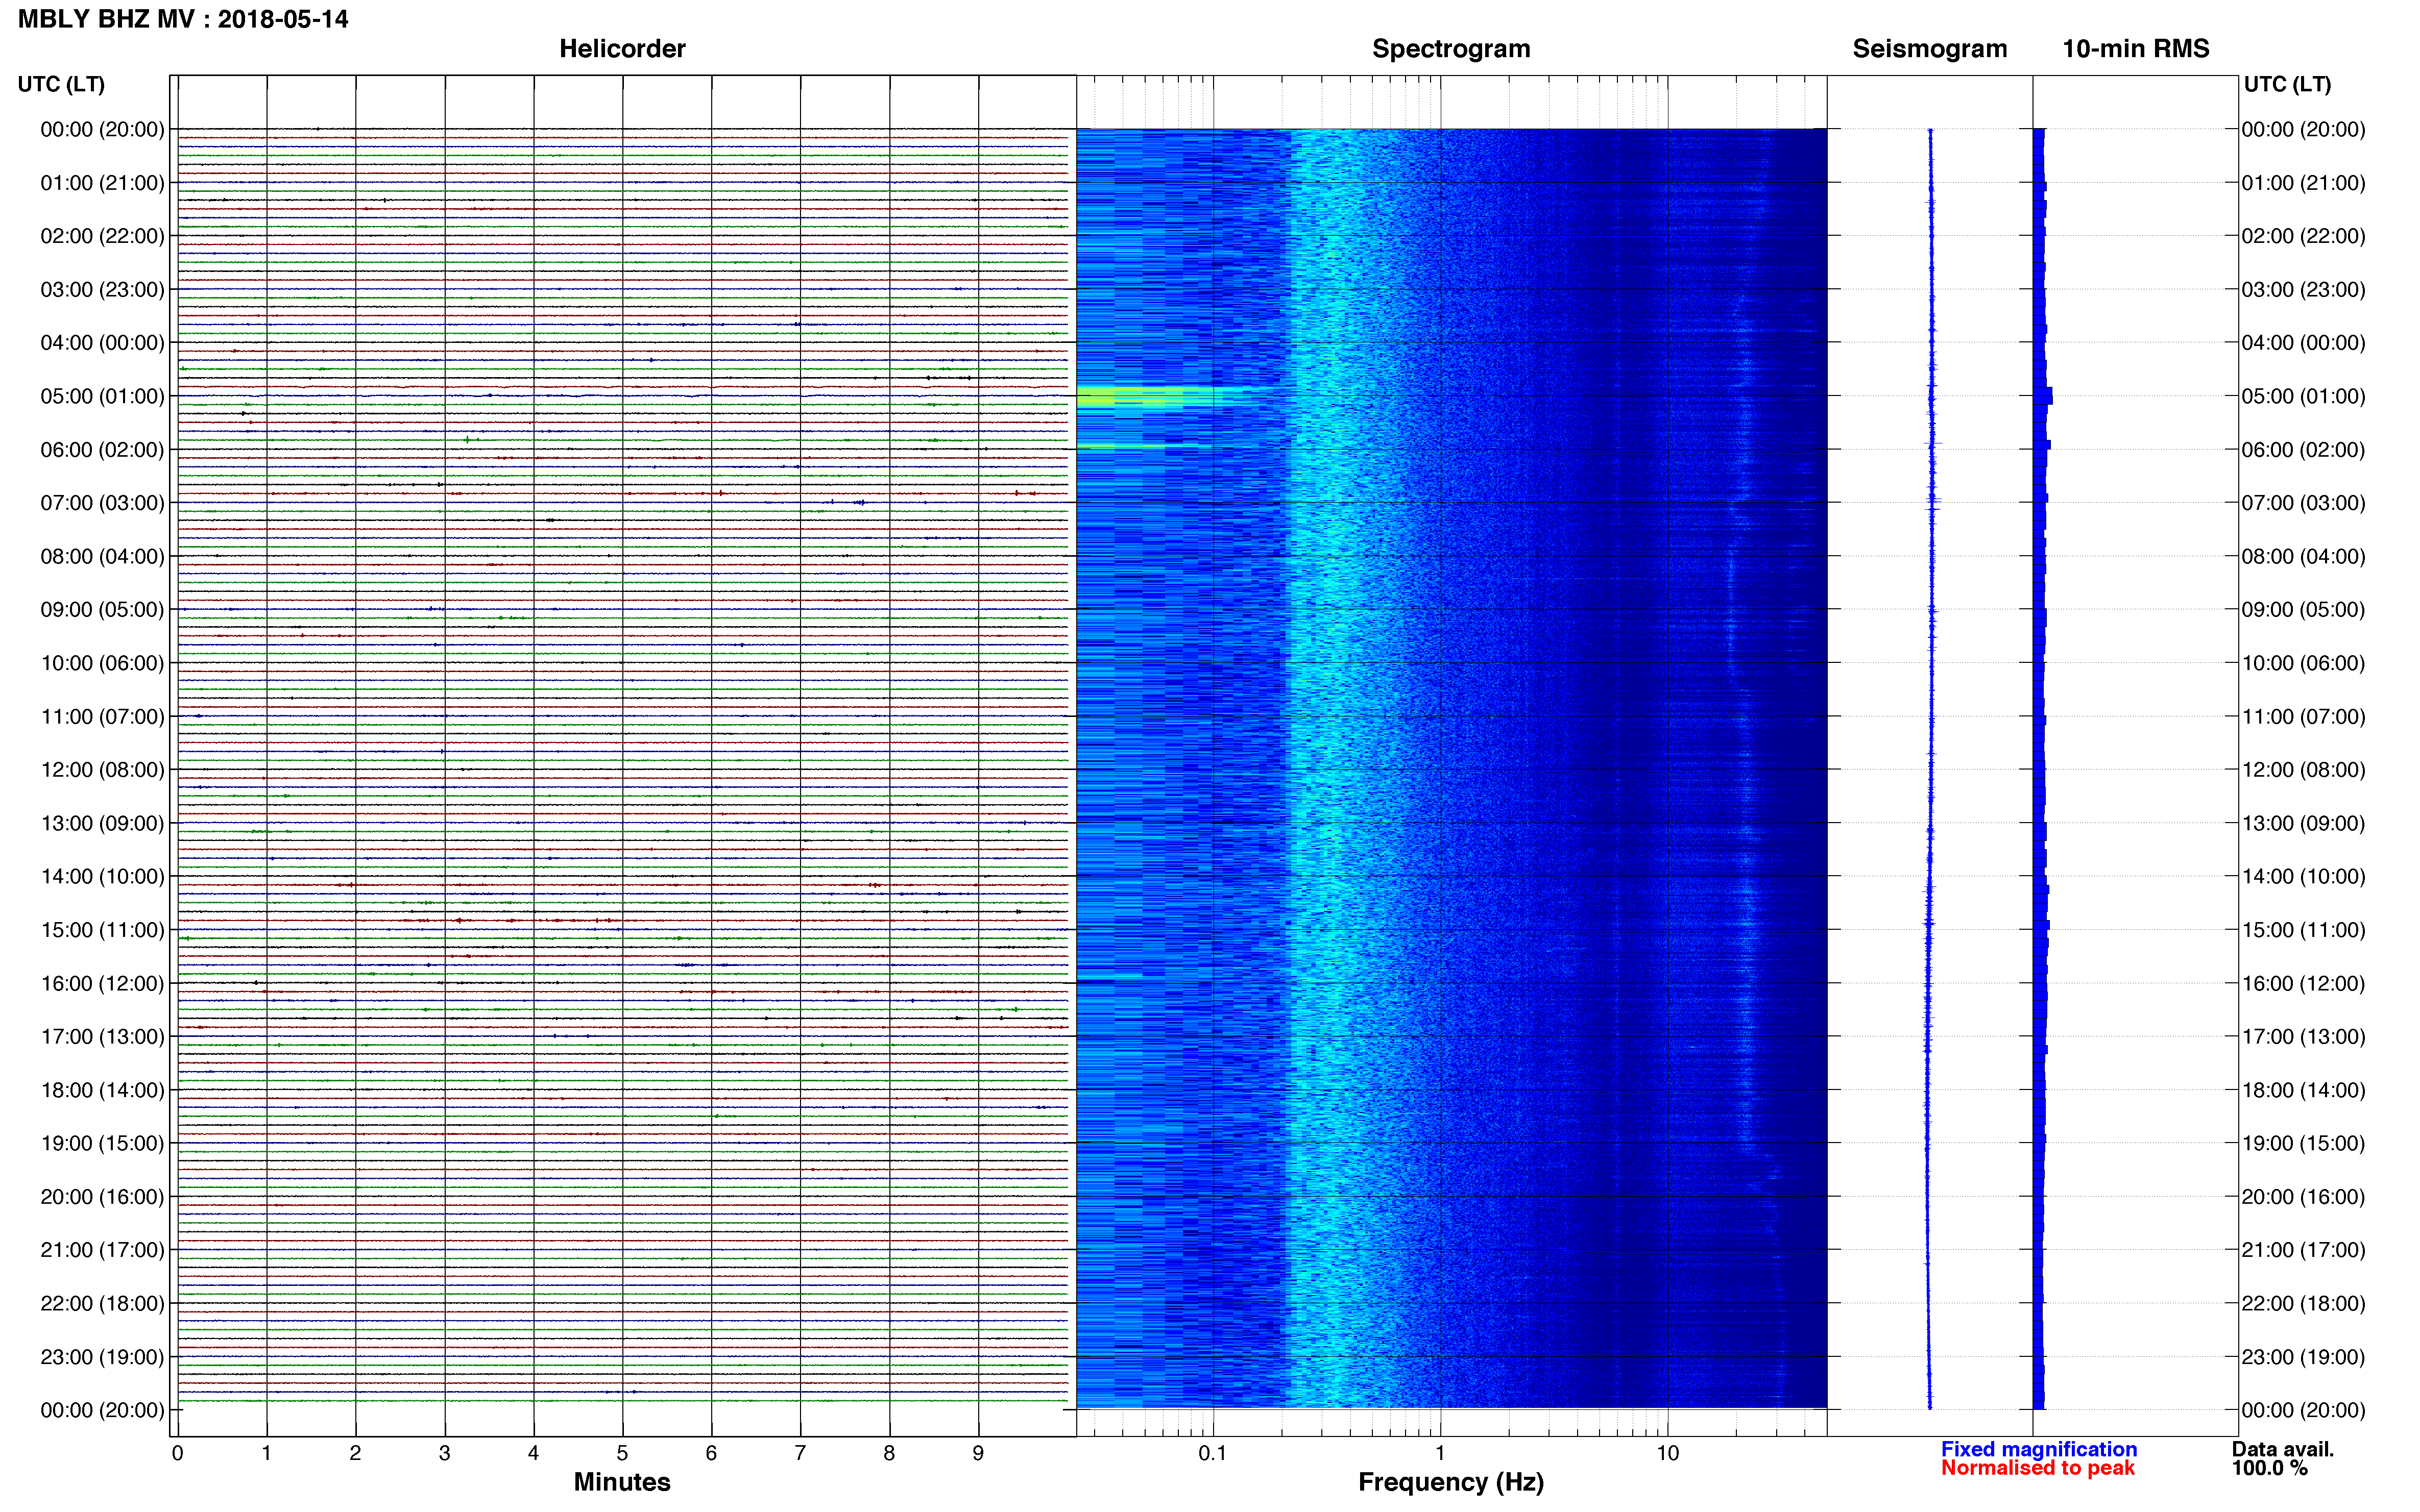Screen dimensions: 2420x1512
Task: Click tick label 8 on Minutes axis
Action: pos(889,1454)
